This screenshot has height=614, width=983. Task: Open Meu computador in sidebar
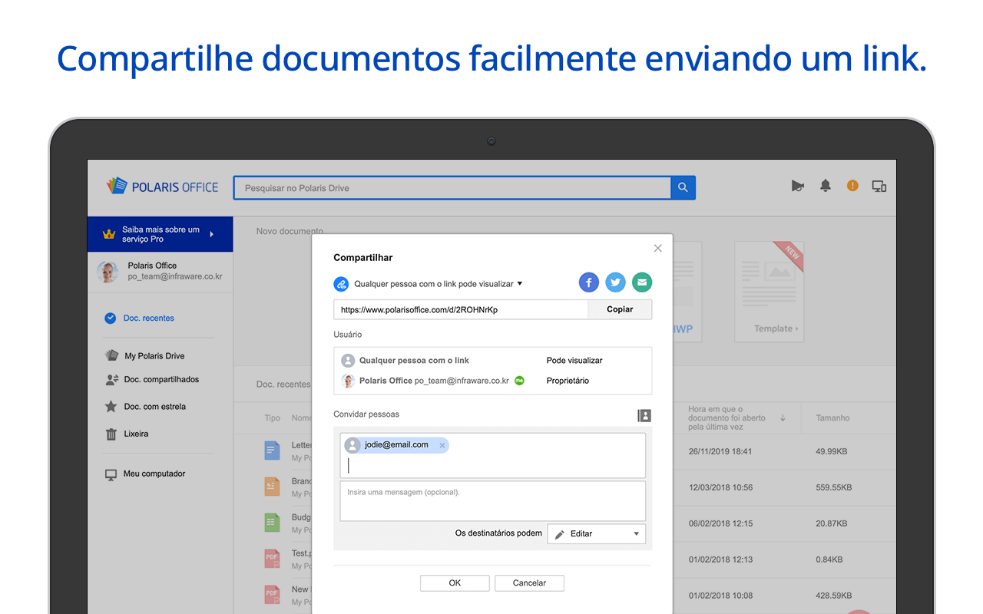(x=145, y=474)
